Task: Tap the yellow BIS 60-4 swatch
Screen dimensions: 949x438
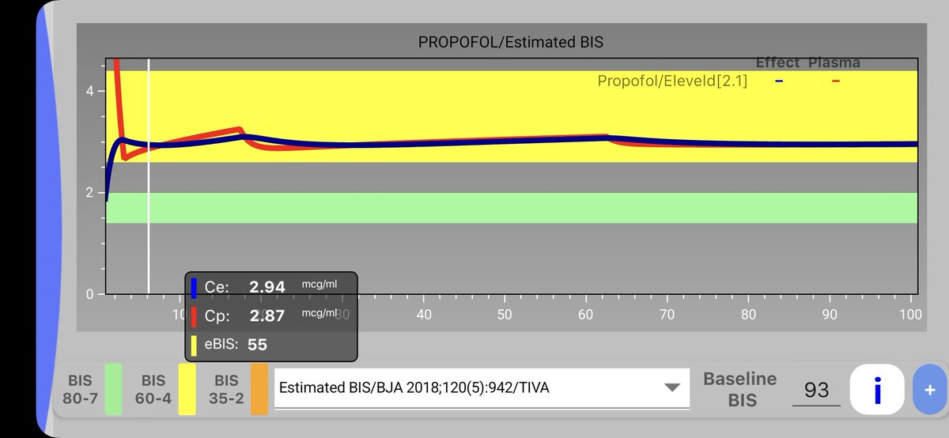Action: tap(187, 389)
